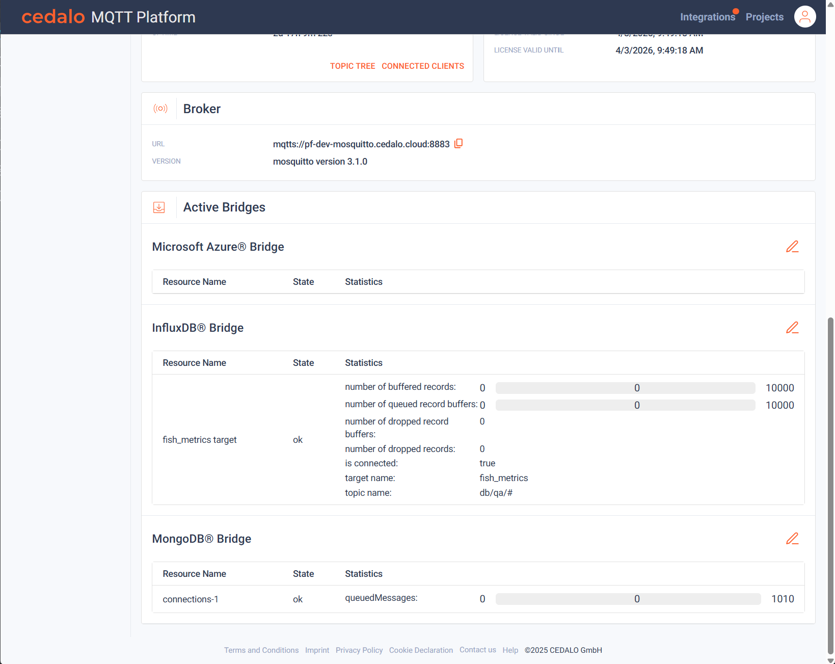Open the Integrations menu
Image resolution: width=835 pixels, height=664 pixels.
(x=708, y=17)
